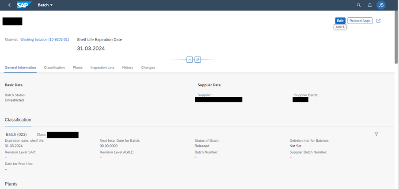Show notifications with the bell icon
Screen dimensions: 399x189
pos(370,5)
